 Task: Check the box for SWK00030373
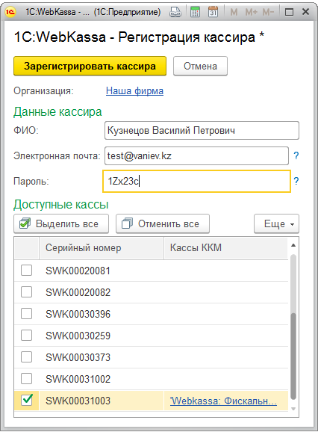coord(26,357)
